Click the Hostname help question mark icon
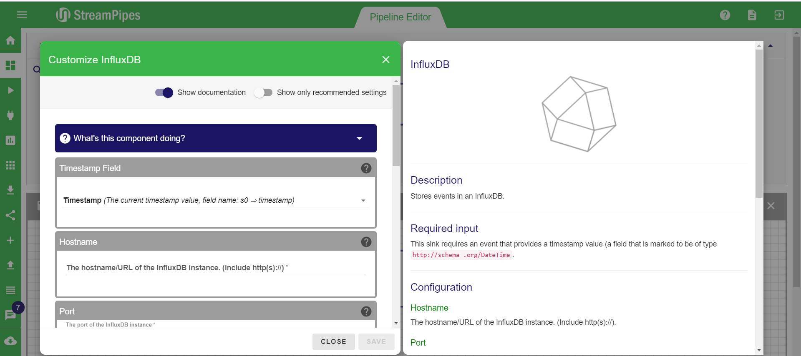The image size is (801, 356). 366,242
